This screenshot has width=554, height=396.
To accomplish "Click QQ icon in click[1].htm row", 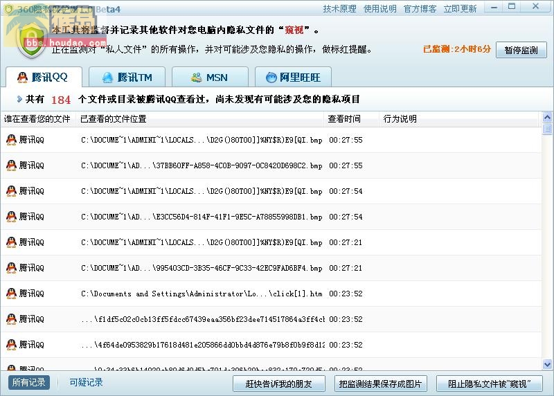I will (x=11, y=294).
